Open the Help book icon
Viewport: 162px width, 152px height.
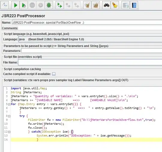coord(134,5)
